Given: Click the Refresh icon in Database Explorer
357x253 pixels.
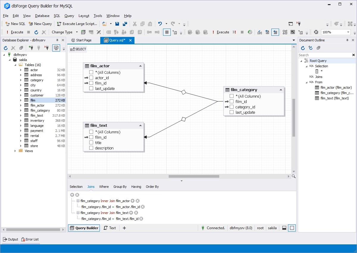Looking at the screenshot, I should (5, 48).
